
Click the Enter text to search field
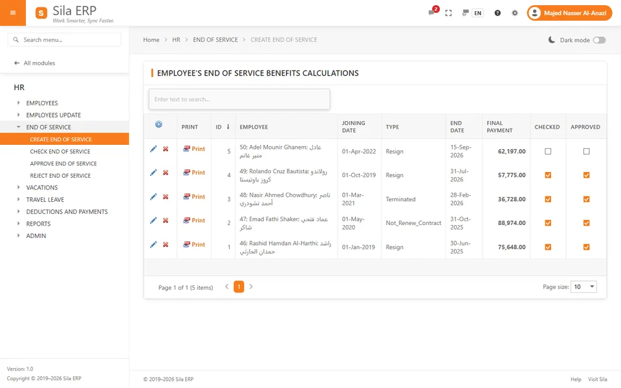(x=239, y=99)
